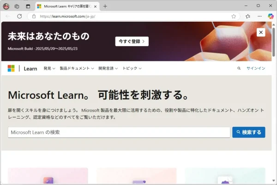Screen dimensions: 277x185
Task: Open the Workspaces icon in title bar
Action: 17,6
